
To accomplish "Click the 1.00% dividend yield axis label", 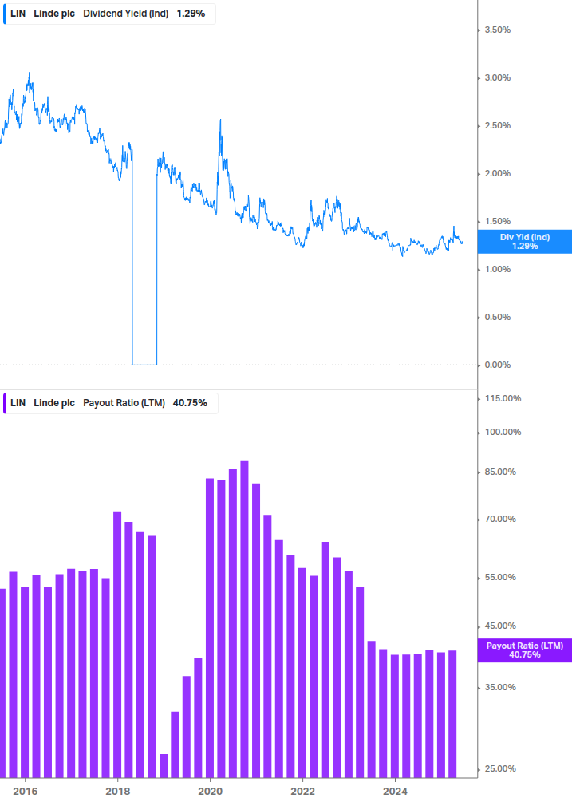I will coord(497,269).
